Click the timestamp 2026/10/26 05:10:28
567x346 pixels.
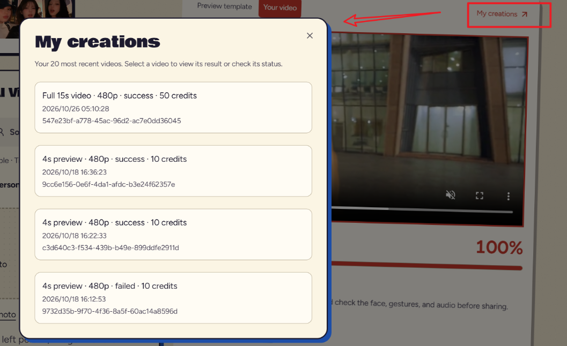tap(76, 109)
